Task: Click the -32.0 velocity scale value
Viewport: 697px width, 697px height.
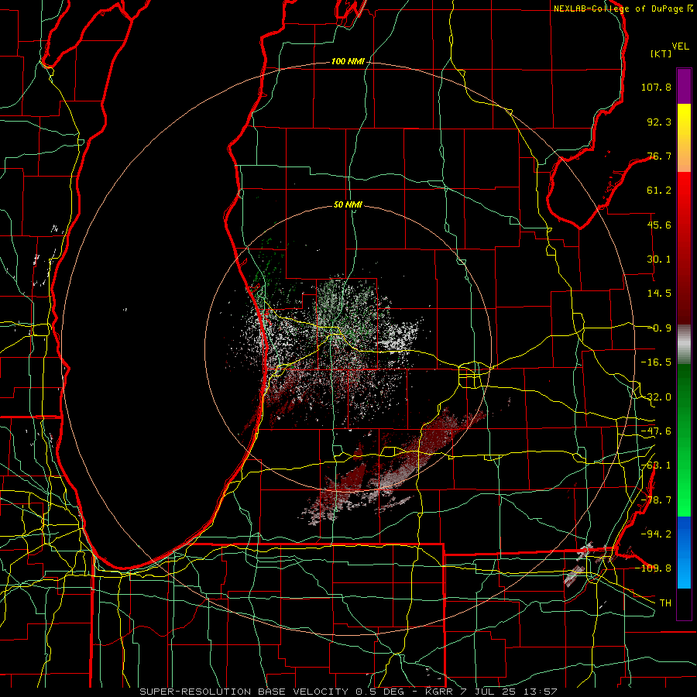Action: (656, 397)
